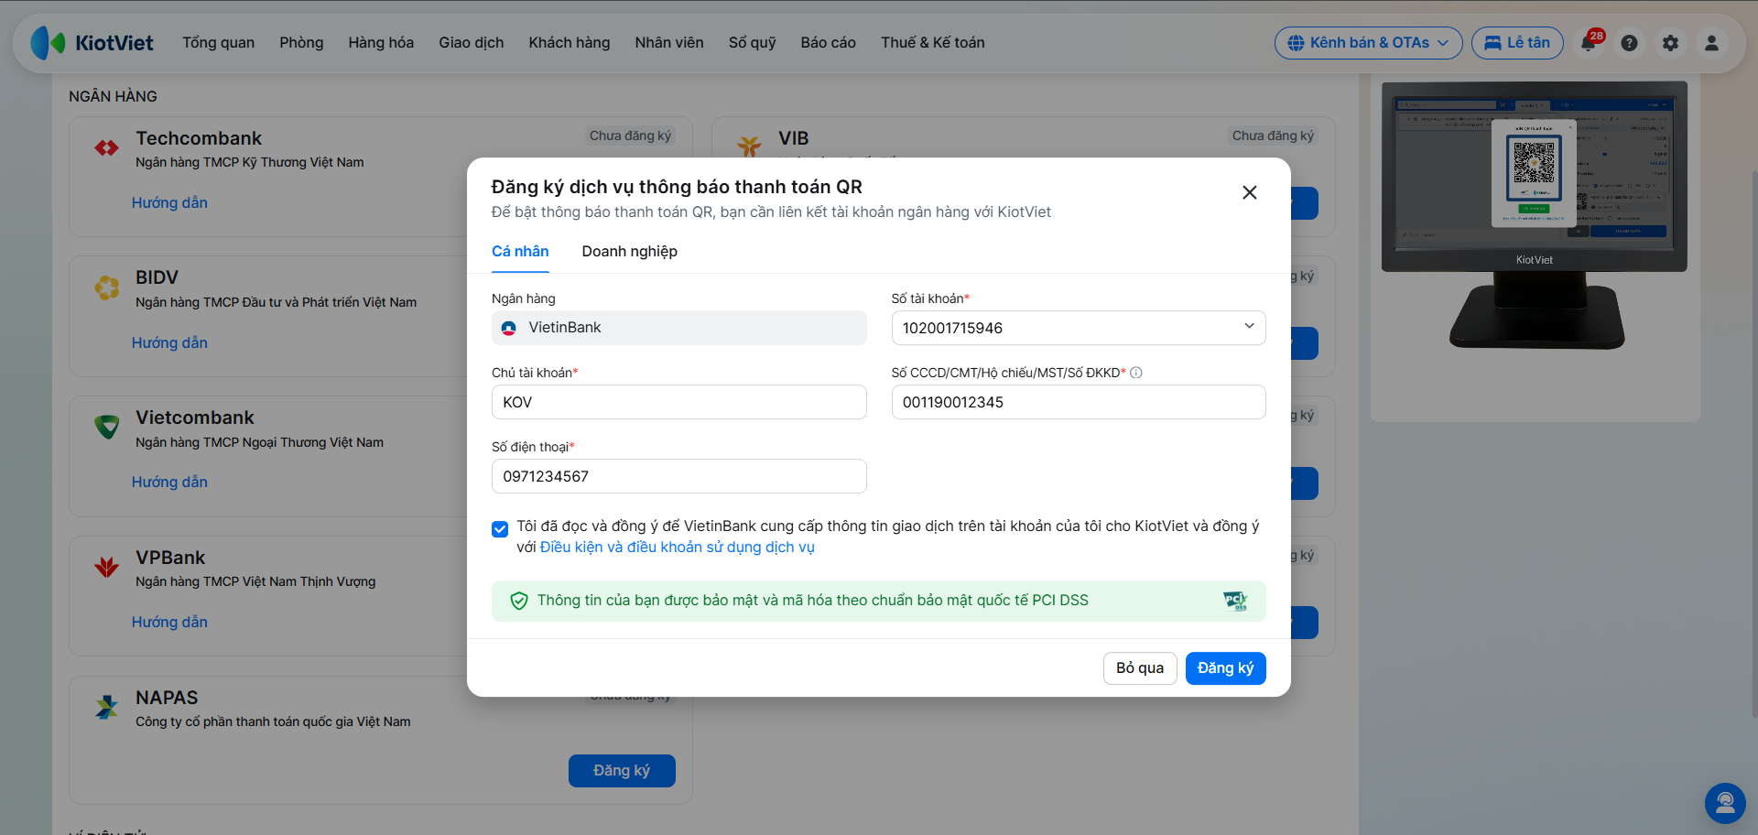The image size is (1758, 835).
Task: Open the notifications bell icon
Action: coord(1589,43)
